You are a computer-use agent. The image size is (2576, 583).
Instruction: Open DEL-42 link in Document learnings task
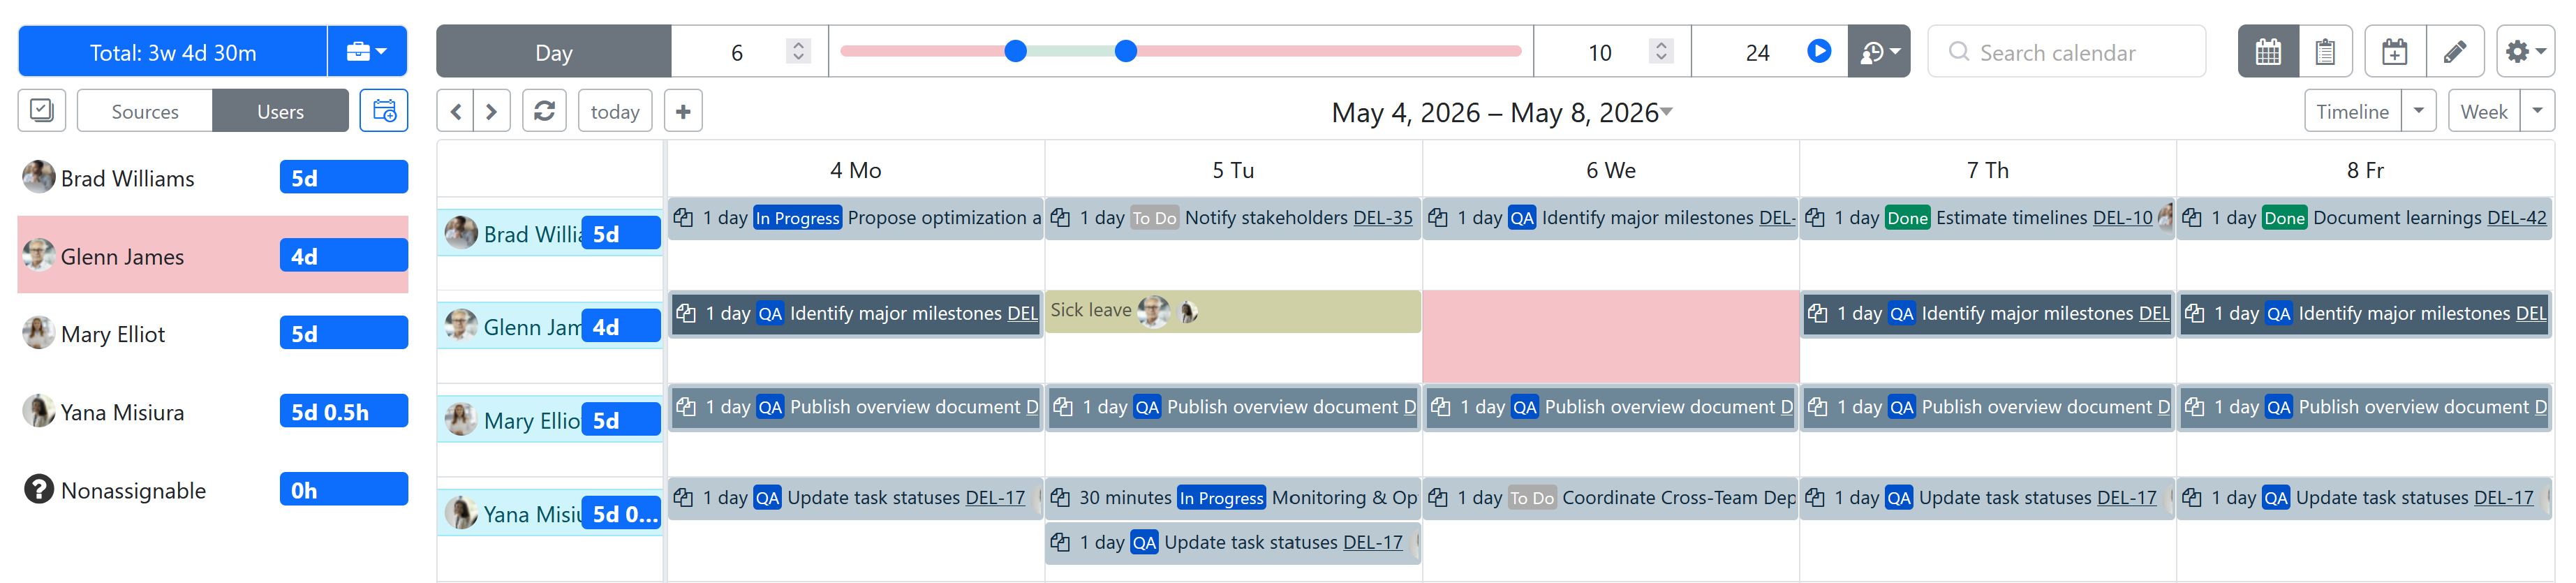2516,217
